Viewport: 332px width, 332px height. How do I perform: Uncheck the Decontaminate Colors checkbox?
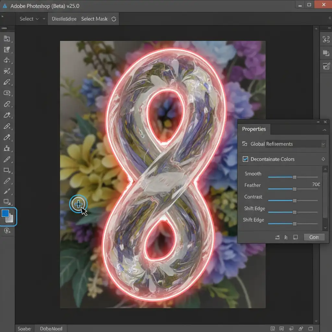(245, 159)
